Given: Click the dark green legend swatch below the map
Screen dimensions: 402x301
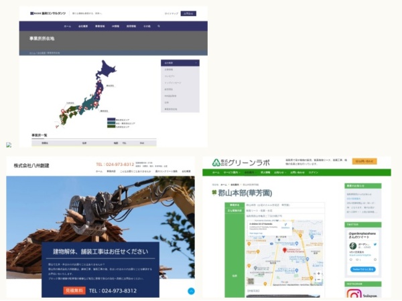Looking at the screenshot, I should tap(111, 126).
